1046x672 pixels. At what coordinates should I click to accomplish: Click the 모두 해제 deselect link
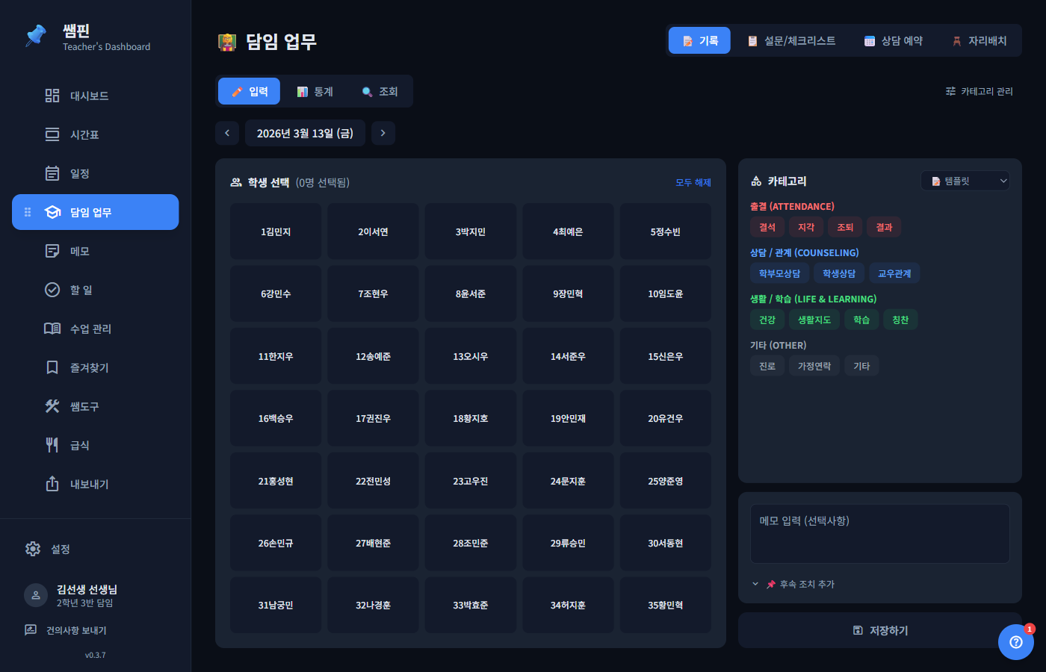(693, 181)
